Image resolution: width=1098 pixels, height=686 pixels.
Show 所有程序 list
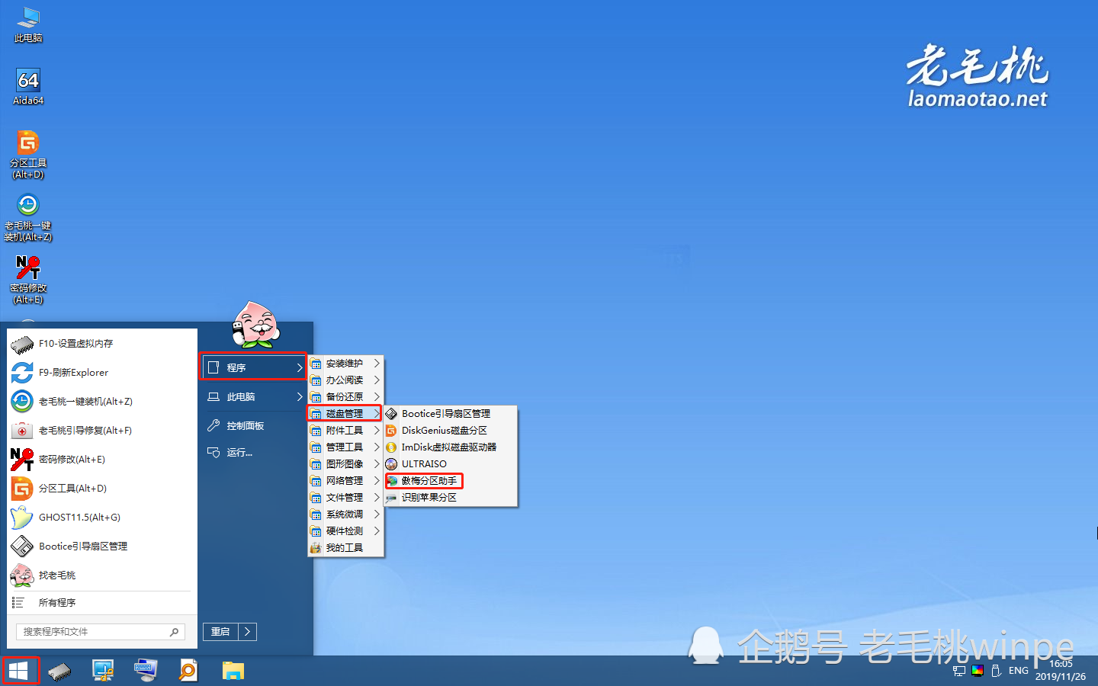pos(102,603)
